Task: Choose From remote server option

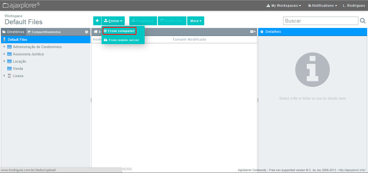Action: [122, 40]
